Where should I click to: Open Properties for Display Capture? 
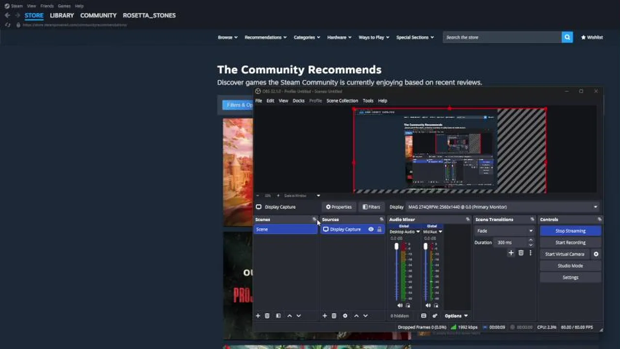coord(339,207)
